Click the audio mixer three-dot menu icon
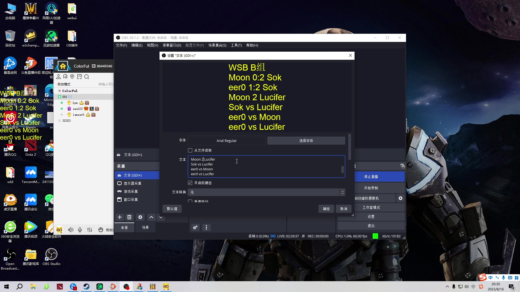 click(206, 227)
